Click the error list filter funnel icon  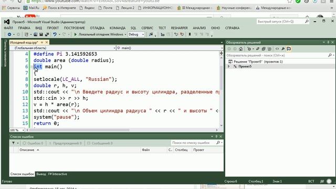click(x=13, y=143)
